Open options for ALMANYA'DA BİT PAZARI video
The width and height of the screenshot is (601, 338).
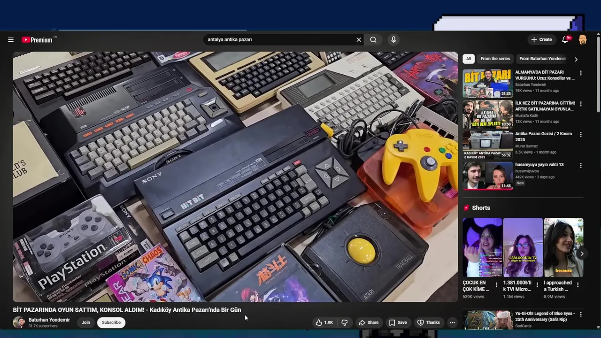coord(581,73)
